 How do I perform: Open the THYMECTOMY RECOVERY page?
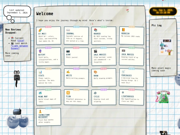[44, 116]
